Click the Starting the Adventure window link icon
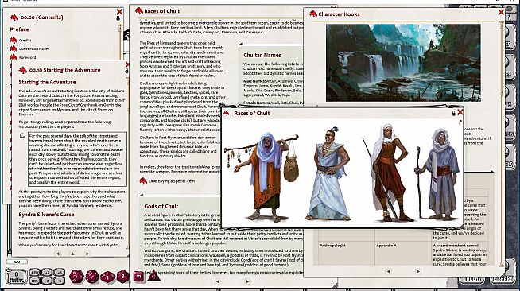The width and height of the screenshot is (520, 291). click(x=22, y=70)
